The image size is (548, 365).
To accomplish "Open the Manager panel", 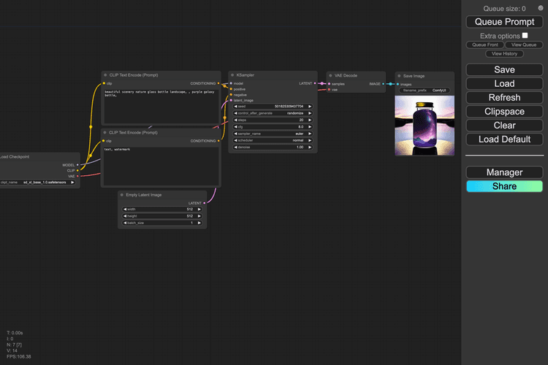I will pos(504,172).
